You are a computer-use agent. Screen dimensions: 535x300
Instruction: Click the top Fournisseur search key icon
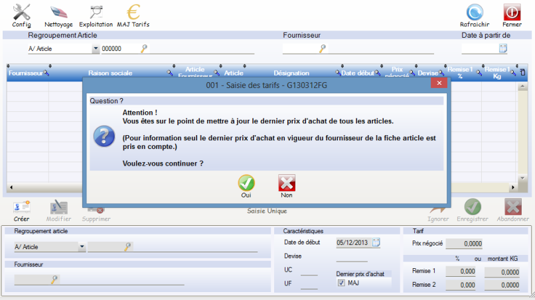pyautogui.click(x=323, y=48)
